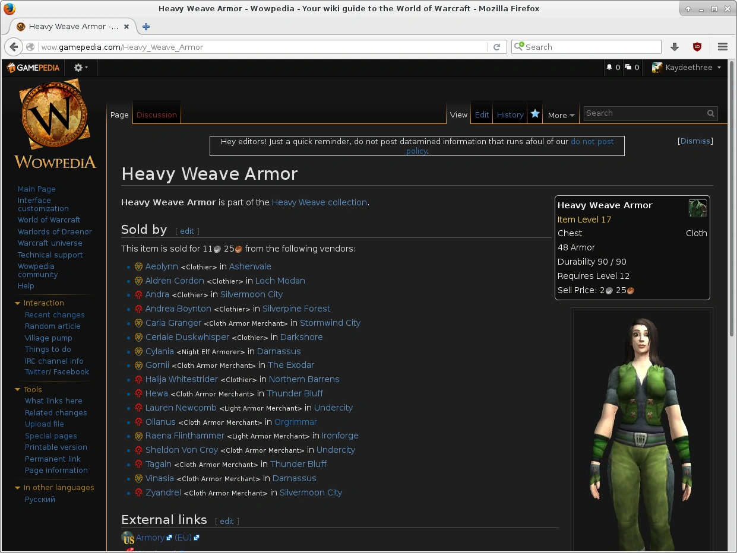Open the Firefox hamburger menu
Image resolution: width=737 pixels, height=553 pixels.
click(x=723, y=47)
